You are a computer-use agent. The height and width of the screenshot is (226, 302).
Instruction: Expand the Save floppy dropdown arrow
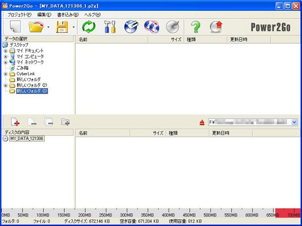tap(74, 27)
